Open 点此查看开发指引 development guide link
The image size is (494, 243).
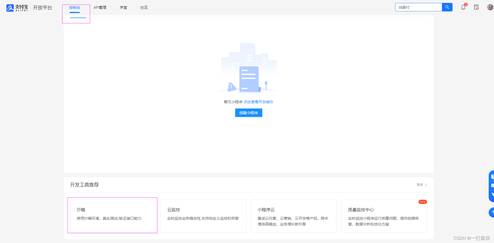(x=258, y=102)
